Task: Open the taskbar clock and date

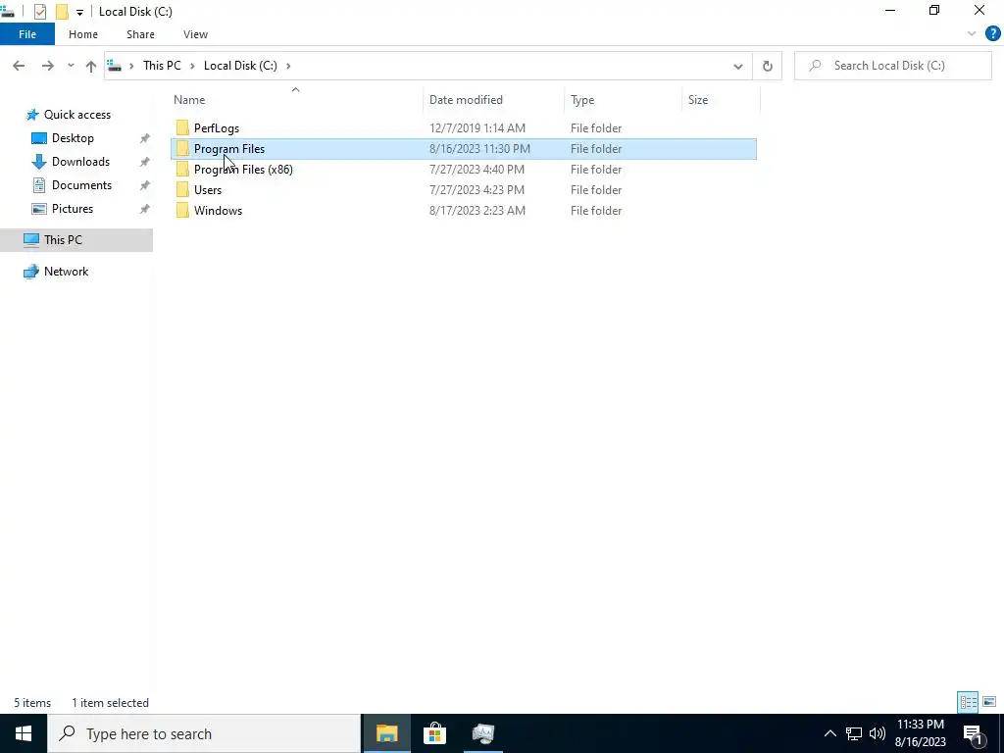Action: pyautogui.click(x=920, y=733)
